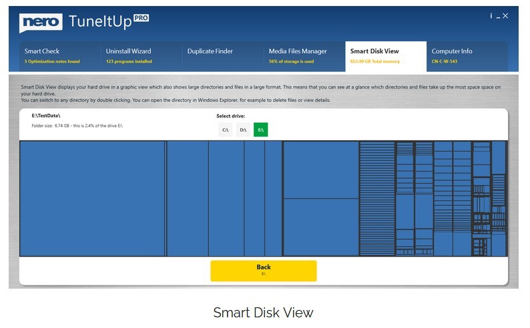Open the Smart Check tab

point(59,56)
